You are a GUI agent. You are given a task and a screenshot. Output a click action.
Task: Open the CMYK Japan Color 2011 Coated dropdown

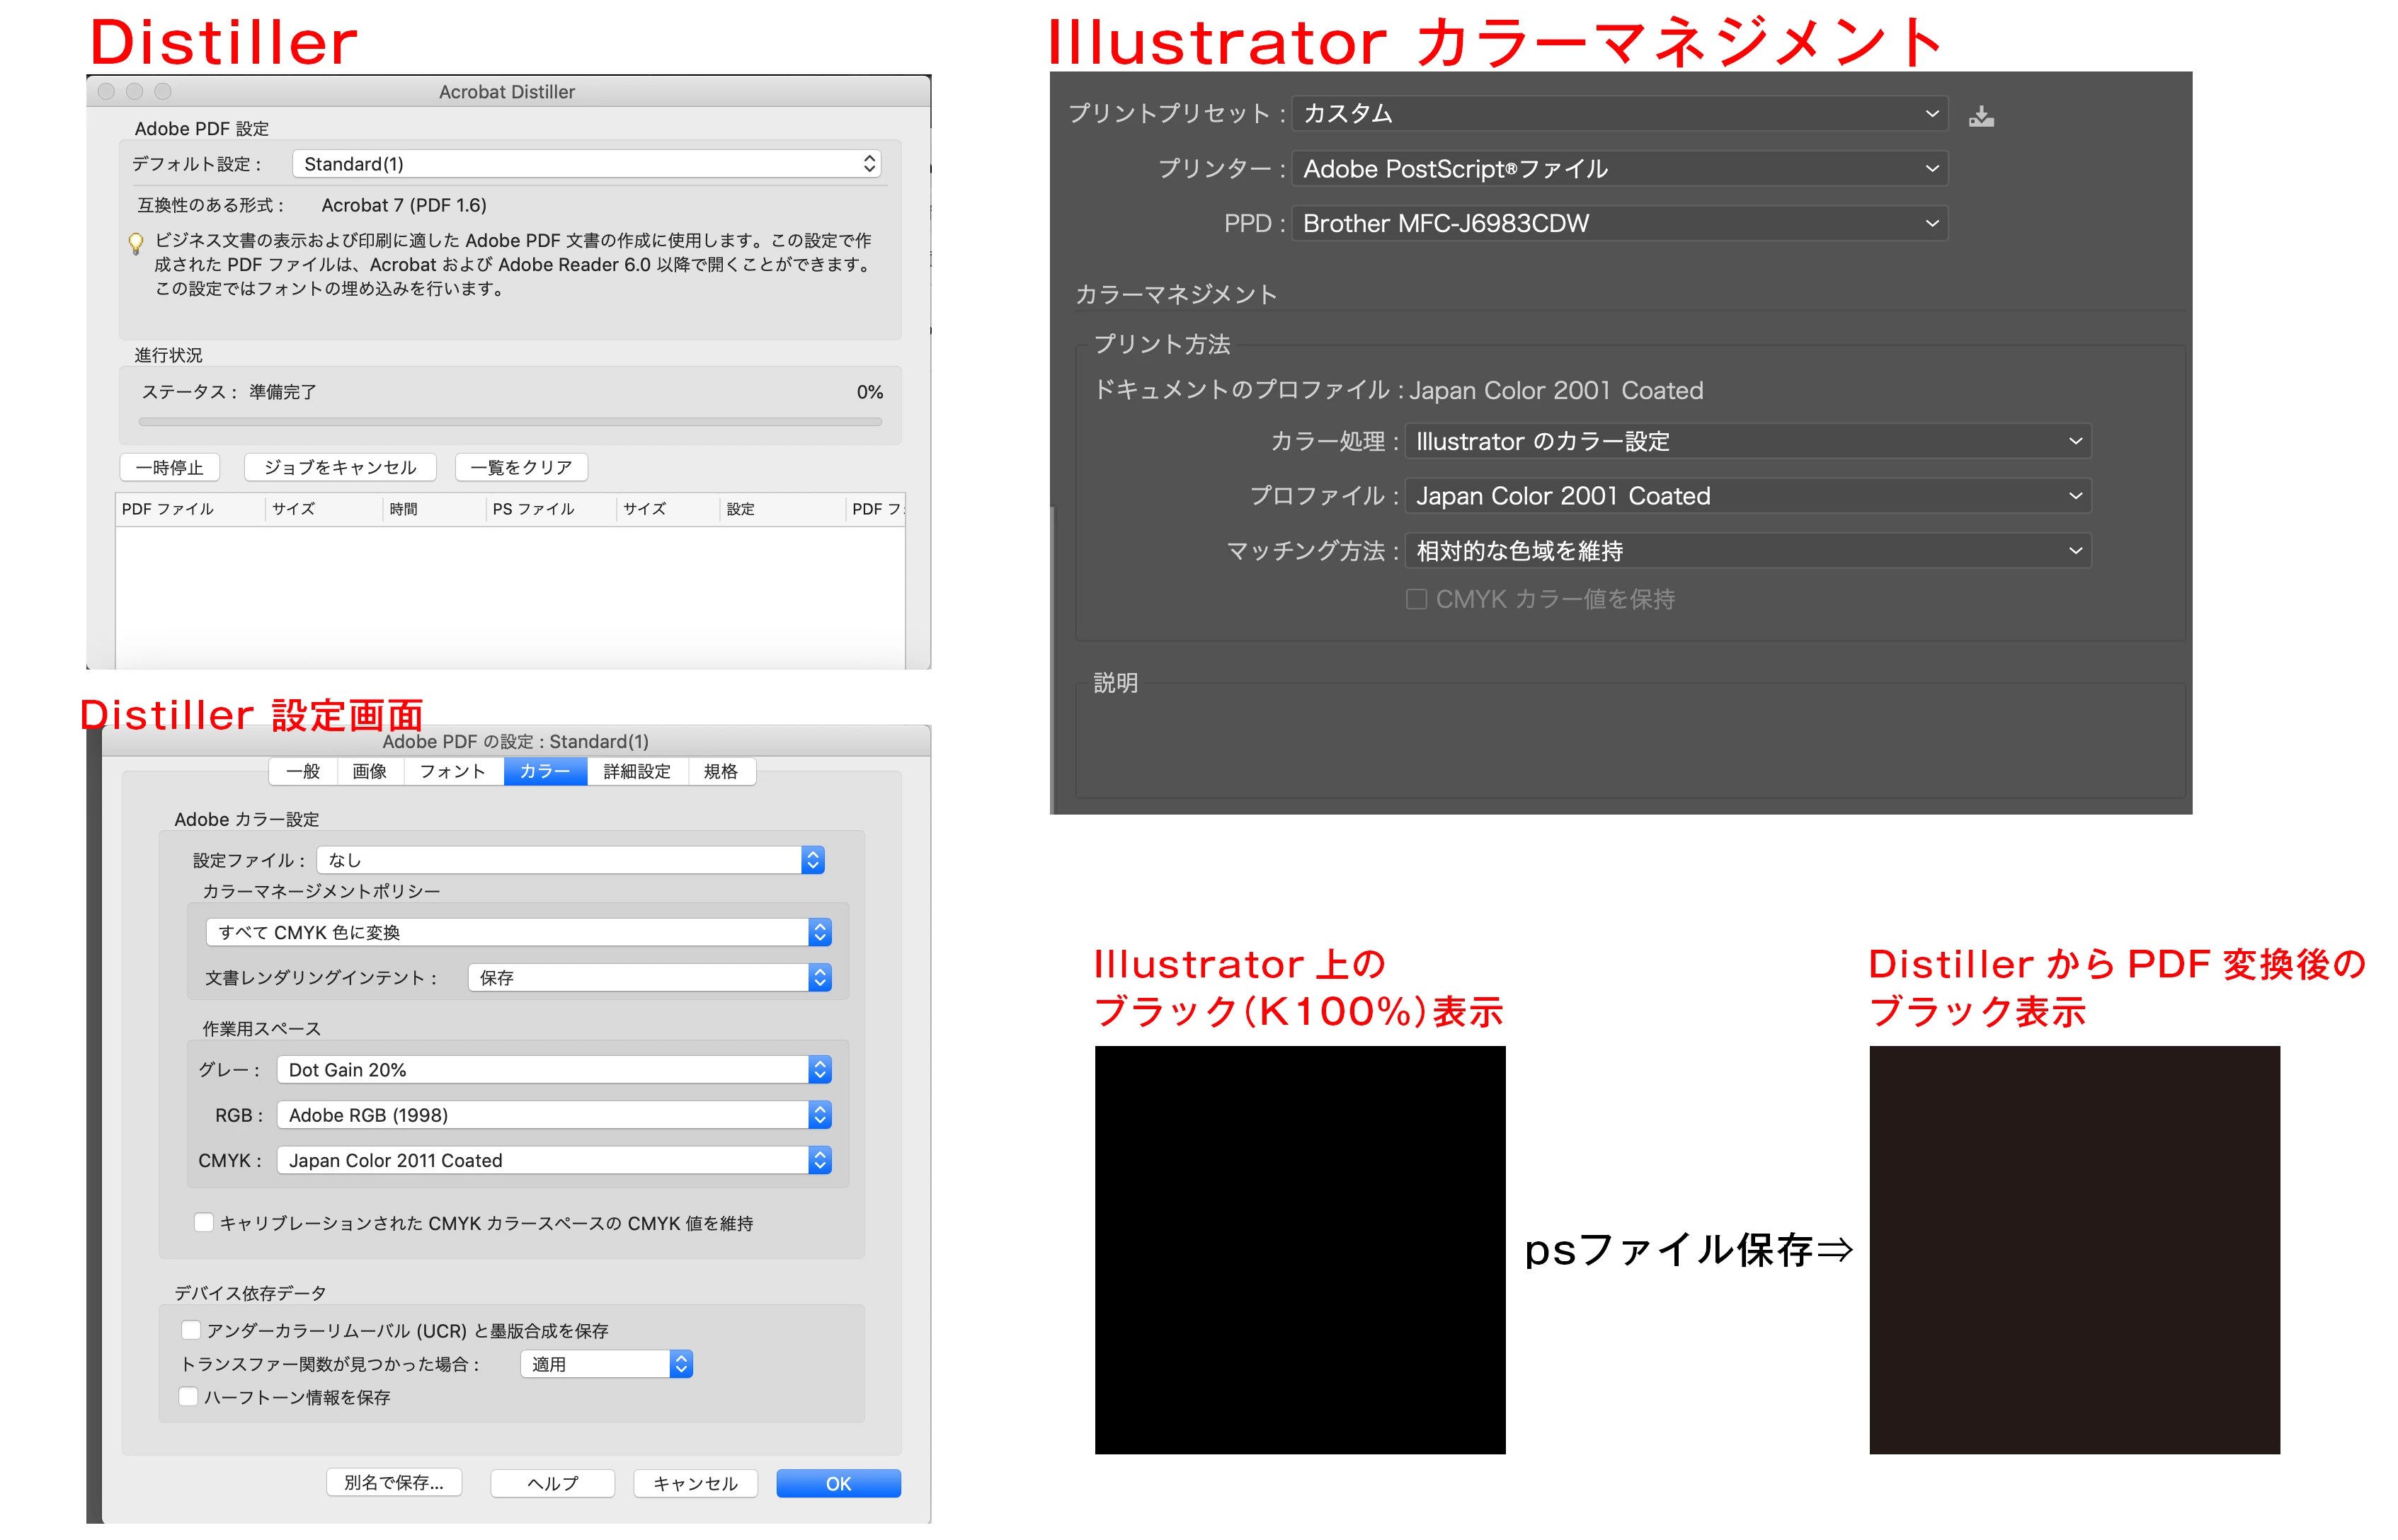(553, 1160)
